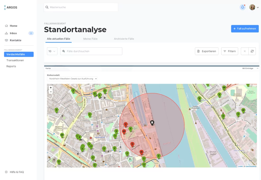Click the red graduation-cap marker left of the circle

124,132
